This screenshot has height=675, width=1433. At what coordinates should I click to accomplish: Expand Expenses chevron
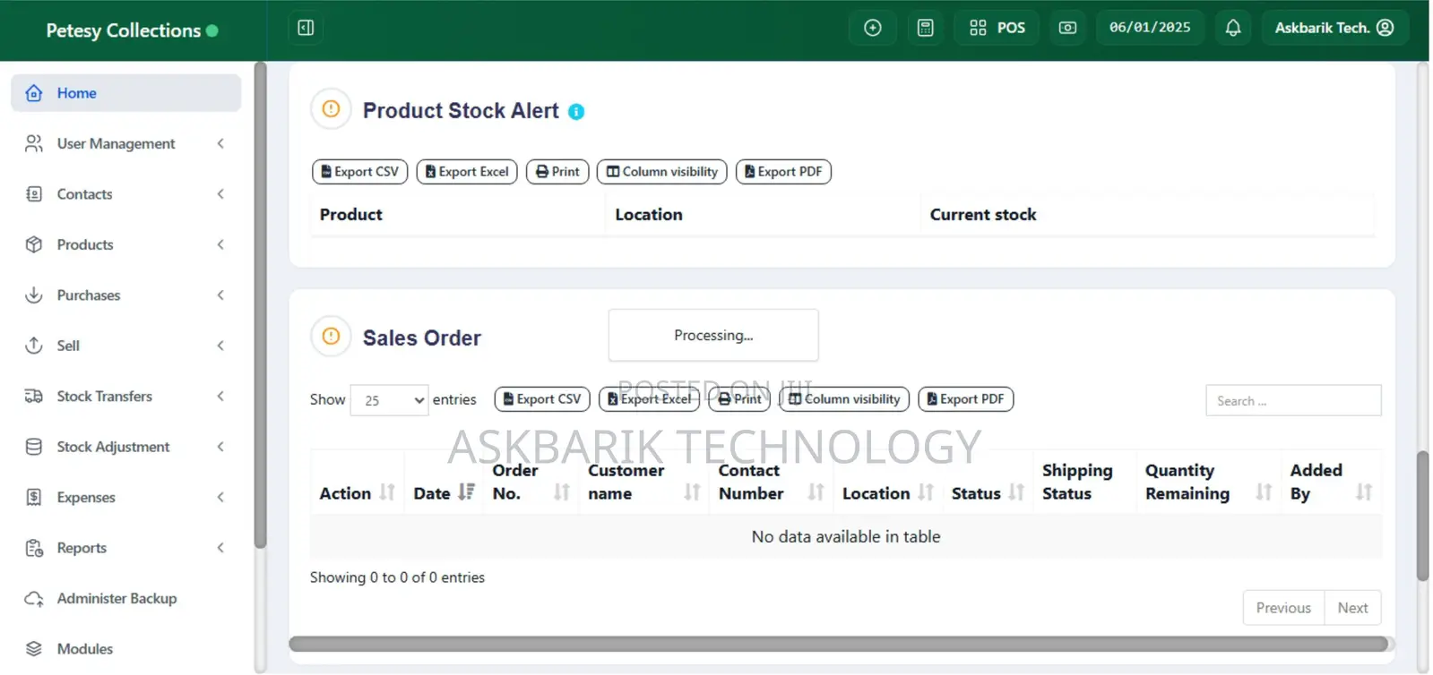click(x=220, y=497)
